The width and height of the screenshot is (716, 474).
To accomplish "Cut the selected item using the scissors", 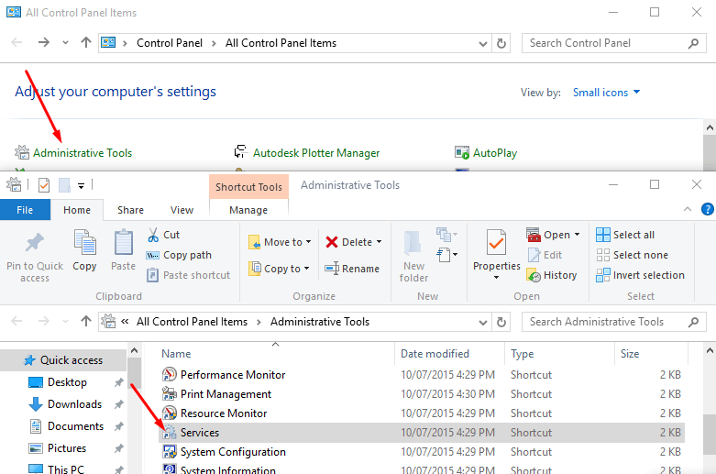I will point(163,235).
